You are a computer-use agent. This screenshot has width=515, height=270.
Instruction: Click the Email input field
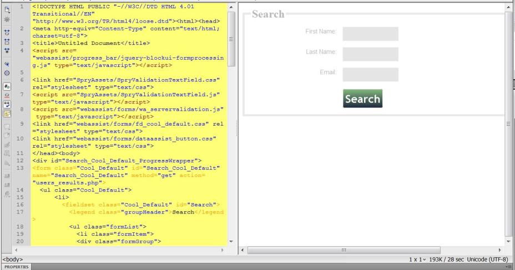coord(371,75)
